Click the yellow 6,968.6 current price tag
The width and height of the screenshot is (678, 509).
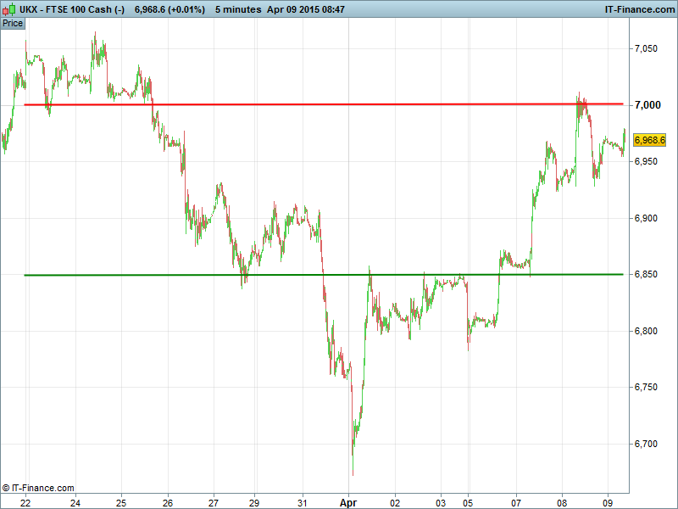click(650, 140)
